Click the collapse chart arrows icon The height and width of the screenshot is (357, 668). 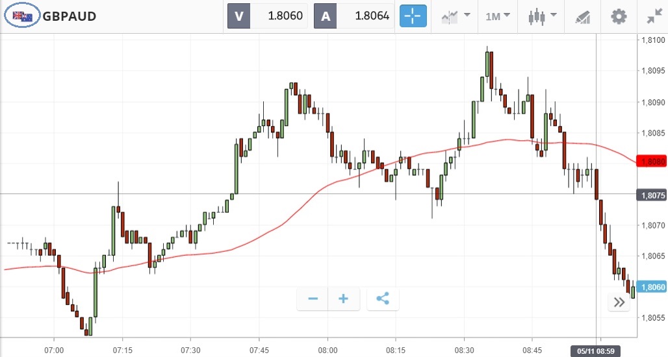(653, 16)
